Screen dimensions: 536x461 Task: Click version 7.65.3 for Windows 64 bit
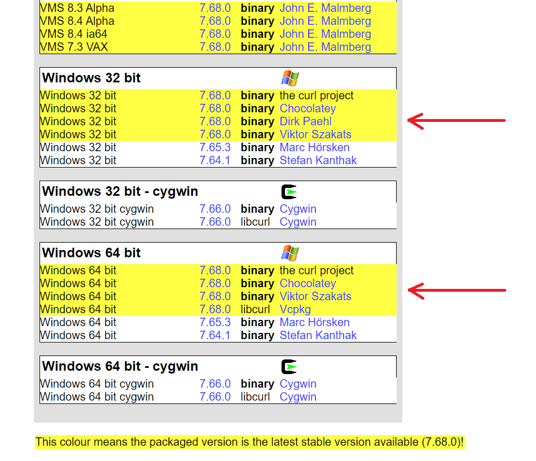pos(215,323)
